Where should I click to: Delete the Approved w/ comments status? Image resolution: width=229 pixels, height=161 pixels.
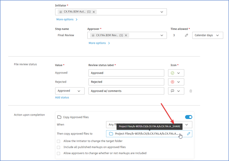pos(191,91)
